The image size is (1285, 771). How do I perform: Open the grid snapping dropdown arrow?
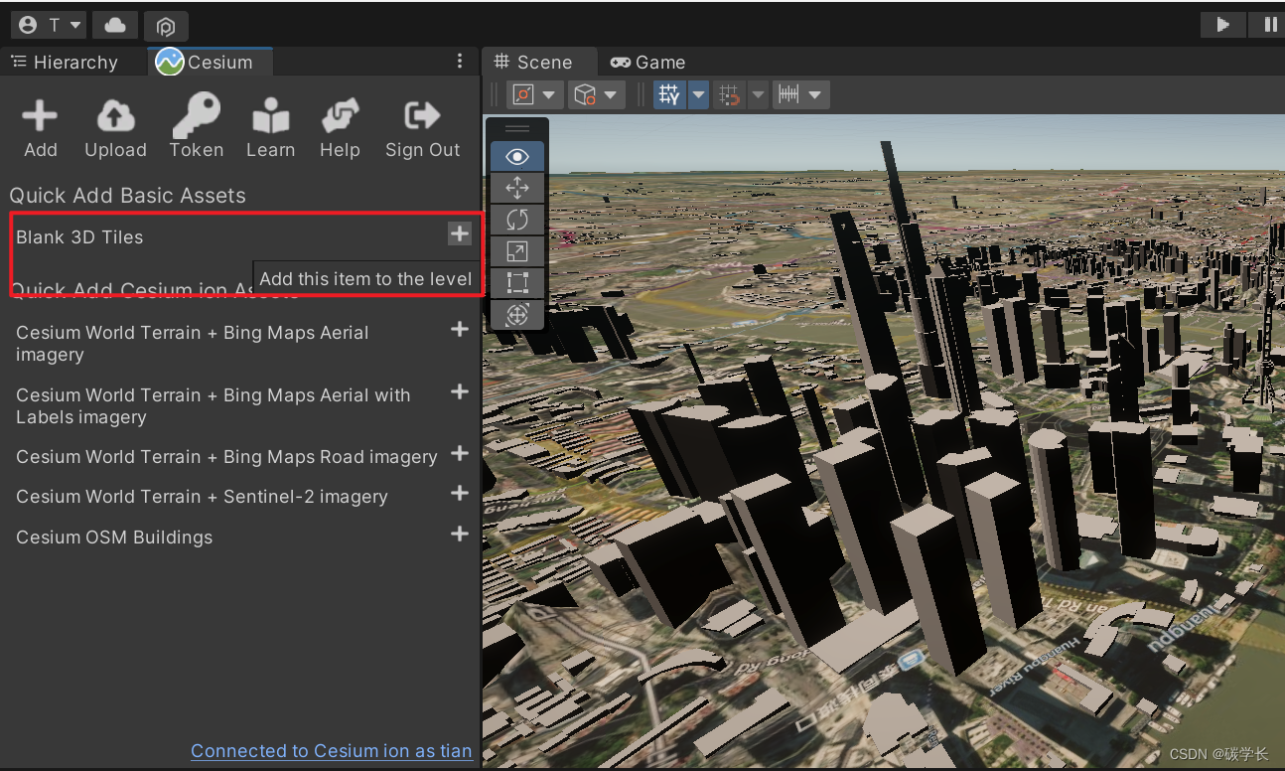[x=758, y=95]
